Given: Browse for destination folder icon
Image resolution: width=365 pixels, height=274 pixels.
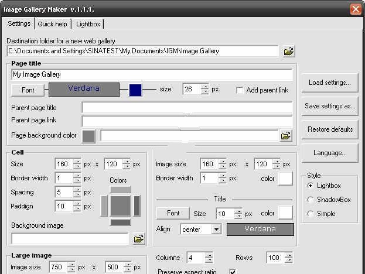Looking at the screenshot, I should (288, 52).
